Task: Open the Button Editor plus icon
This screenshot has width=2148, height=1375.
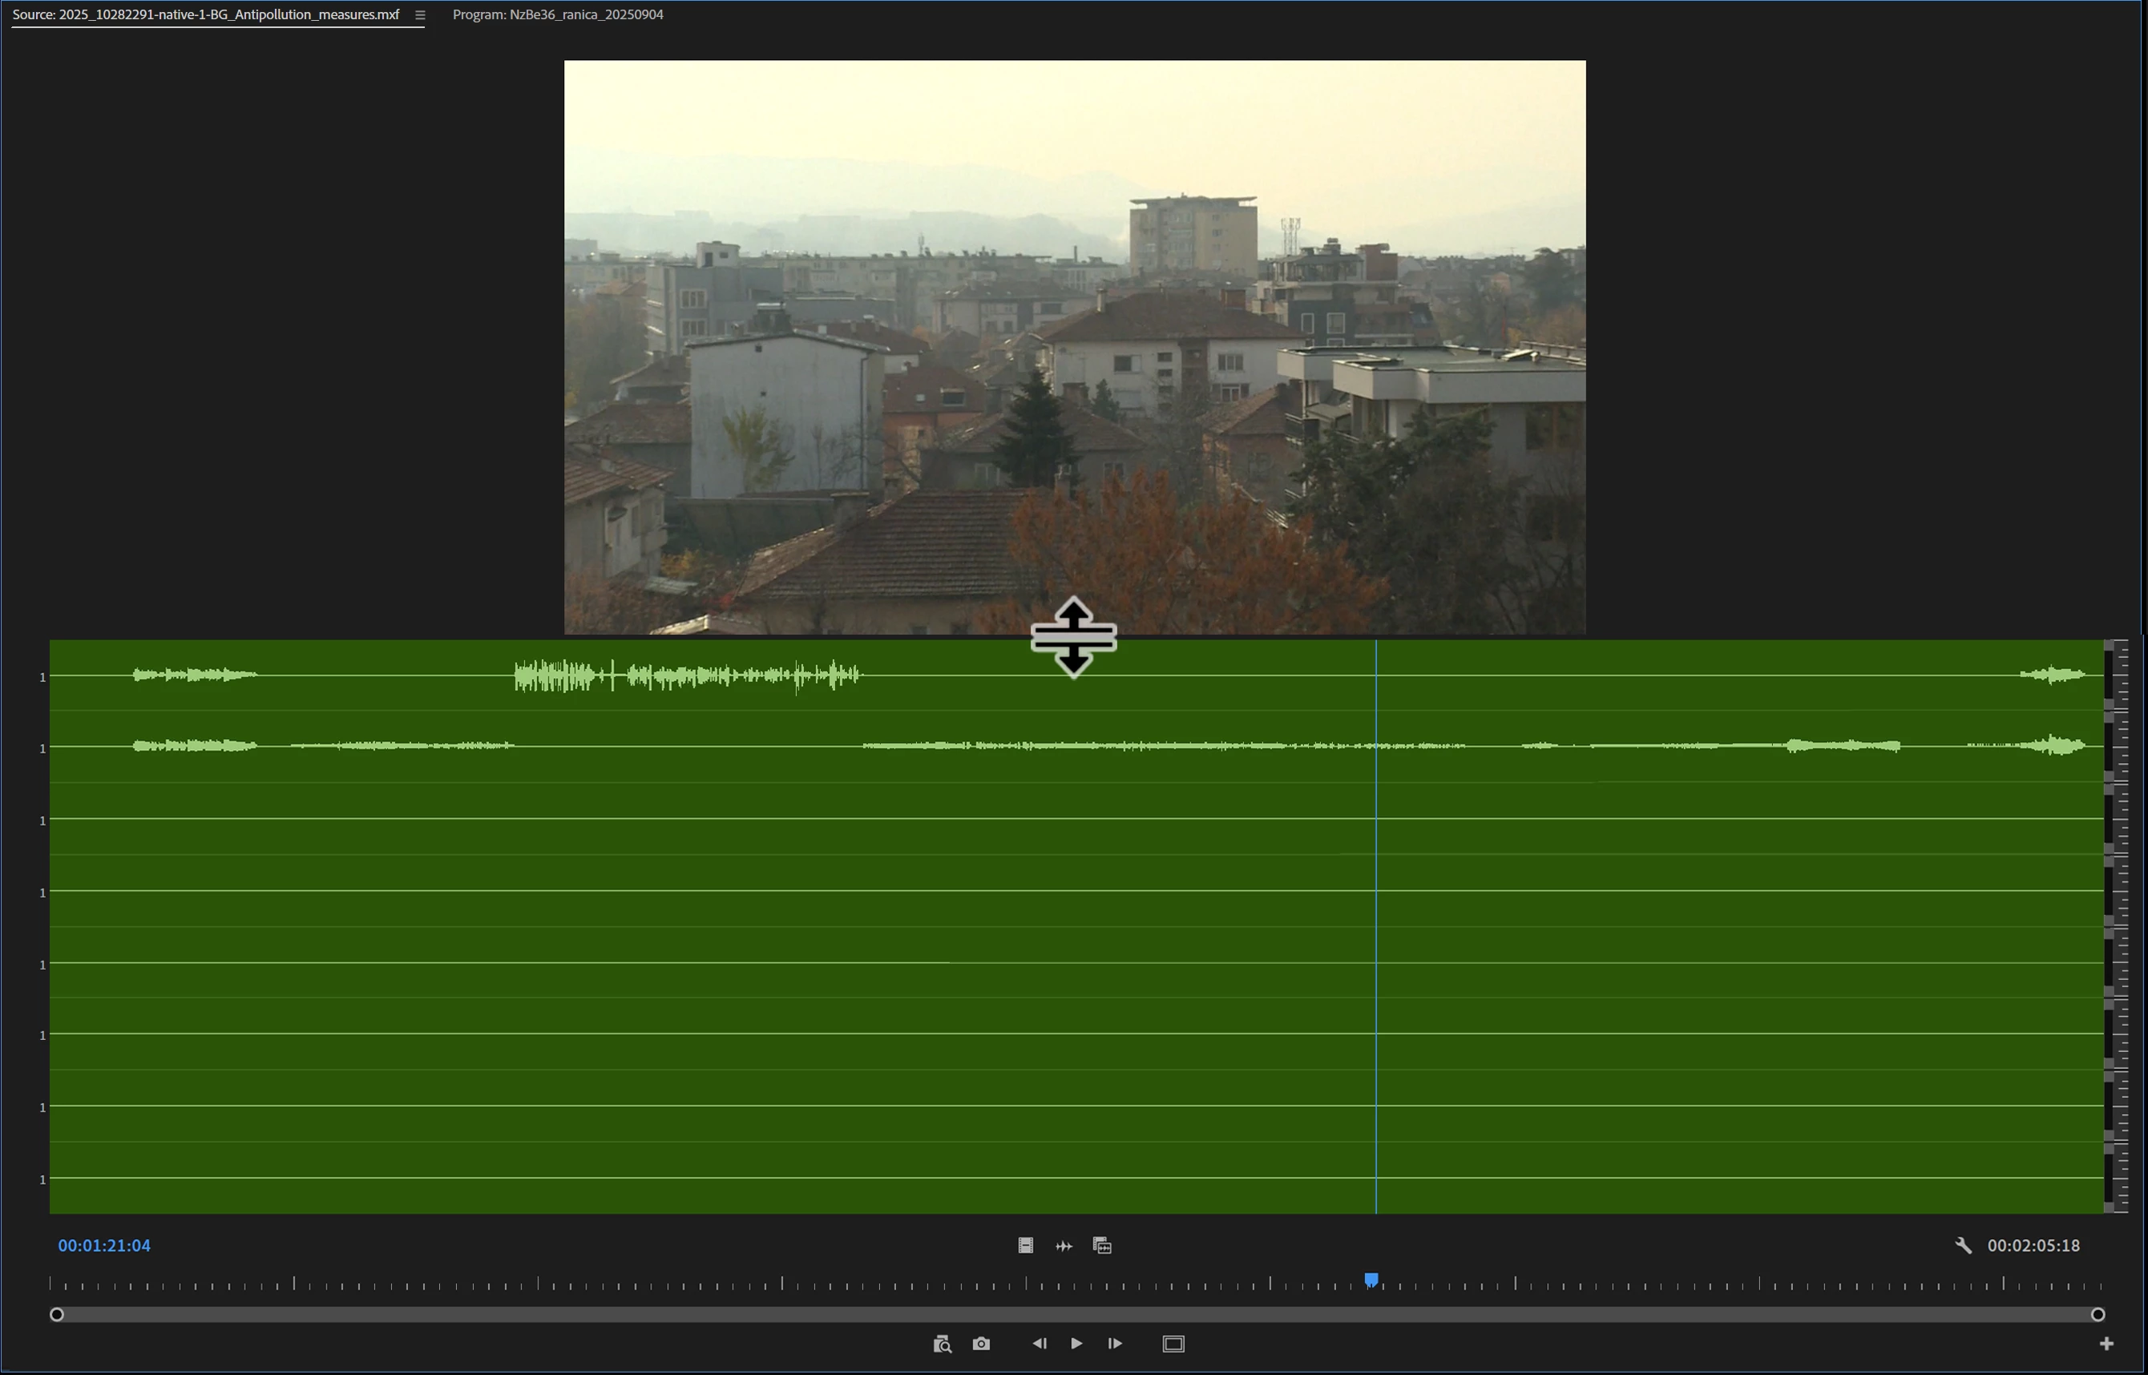Action: [2106, 1344]
